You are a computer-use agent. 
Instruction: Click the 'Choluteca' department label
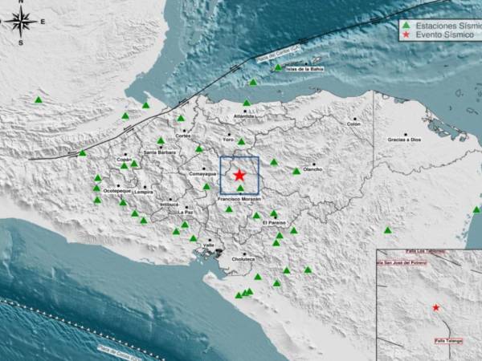[243, 259]
